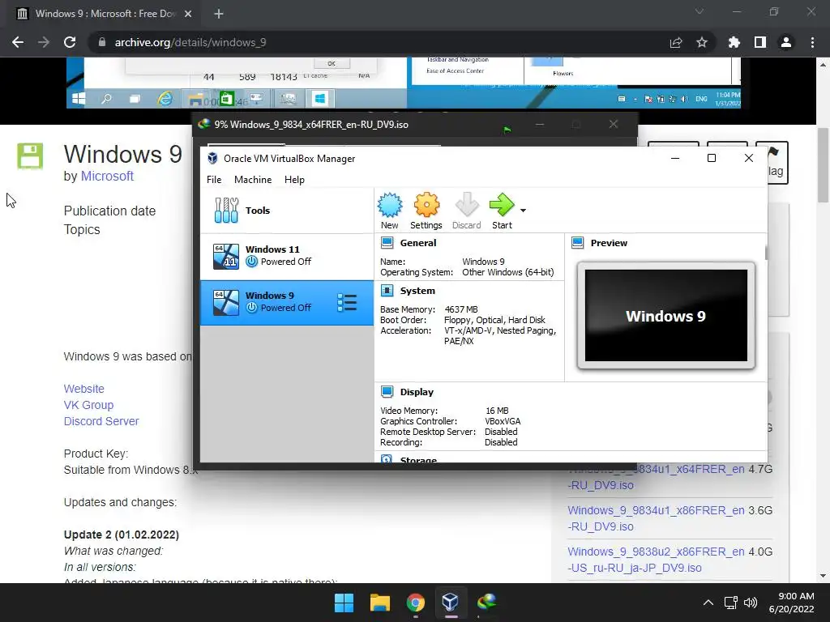830x622 pixels.
Task: Open volume tray icon
Action: click(751, 603)
